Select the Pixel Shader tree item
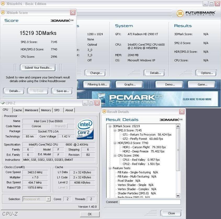The image size is (221, 219). pos(129,181)
